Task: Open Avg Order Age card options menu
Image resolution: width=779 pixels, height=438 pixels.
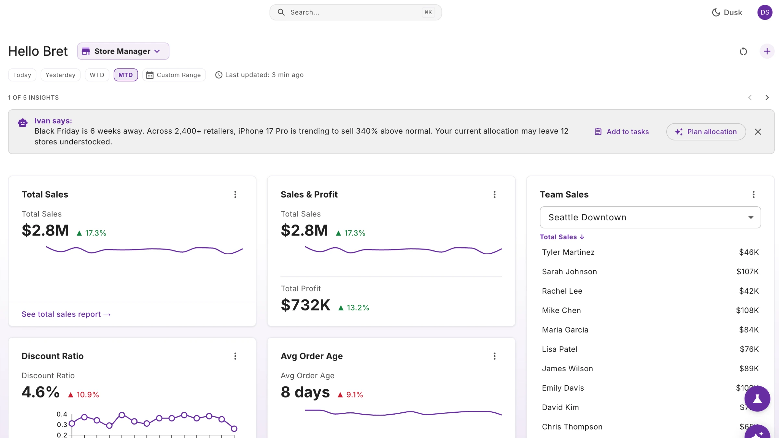Action: (x=494, y=356)
